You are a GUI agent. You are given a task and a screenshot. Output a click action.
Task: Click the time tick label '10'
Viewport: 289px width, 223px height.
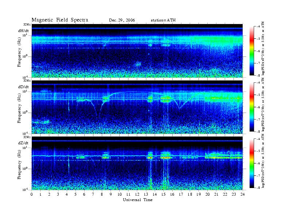(119, 194)
